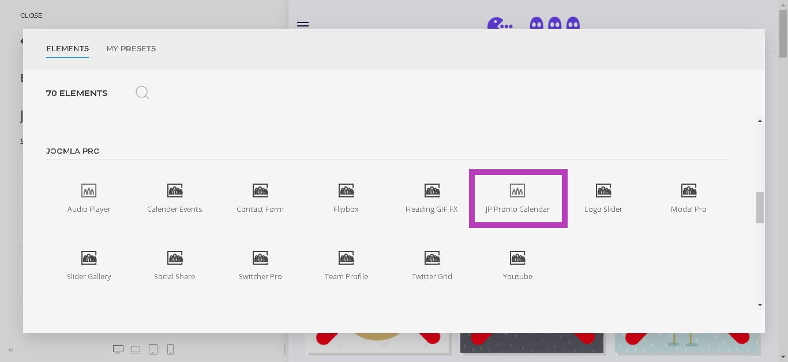Switch to laptop viewport preview
Image resolution: width=788 pixels, height=362 pixels.
(136, 349)
